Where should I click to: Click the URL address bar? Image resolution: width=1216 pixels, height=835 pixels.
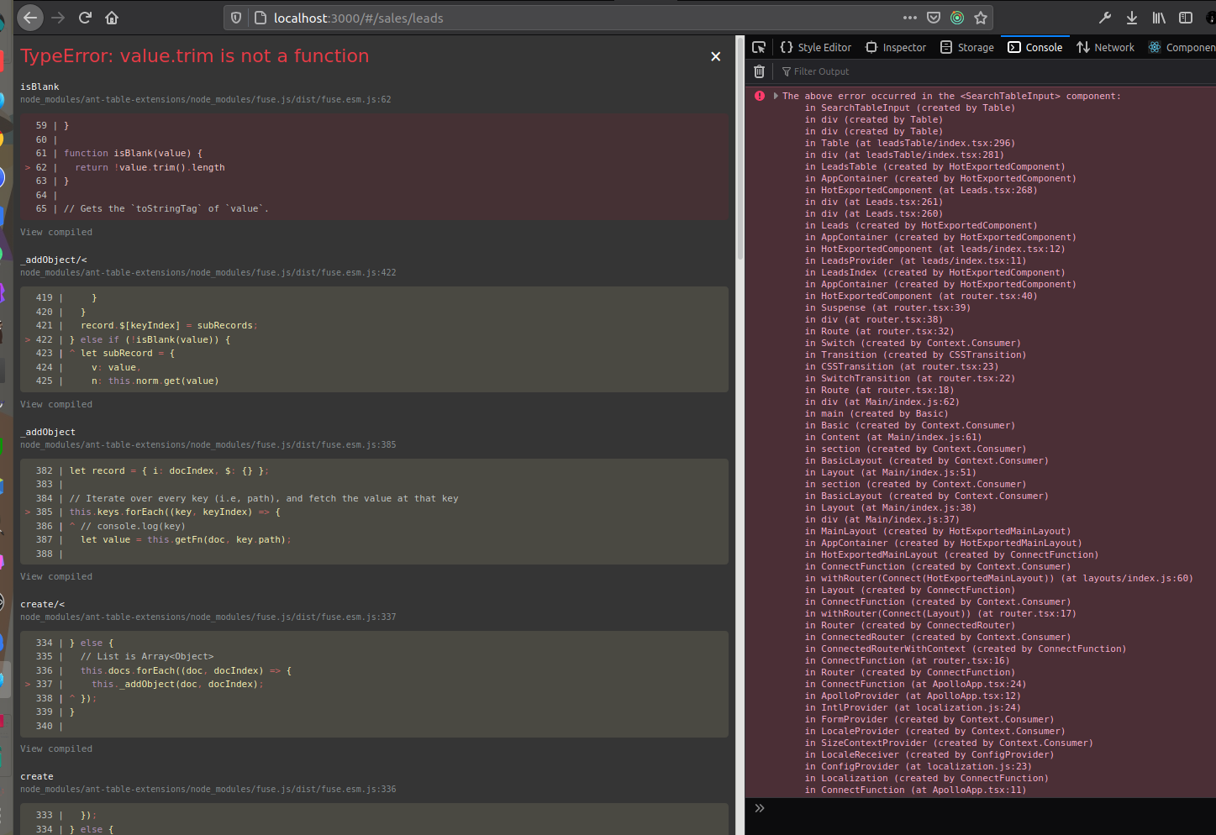580,18
